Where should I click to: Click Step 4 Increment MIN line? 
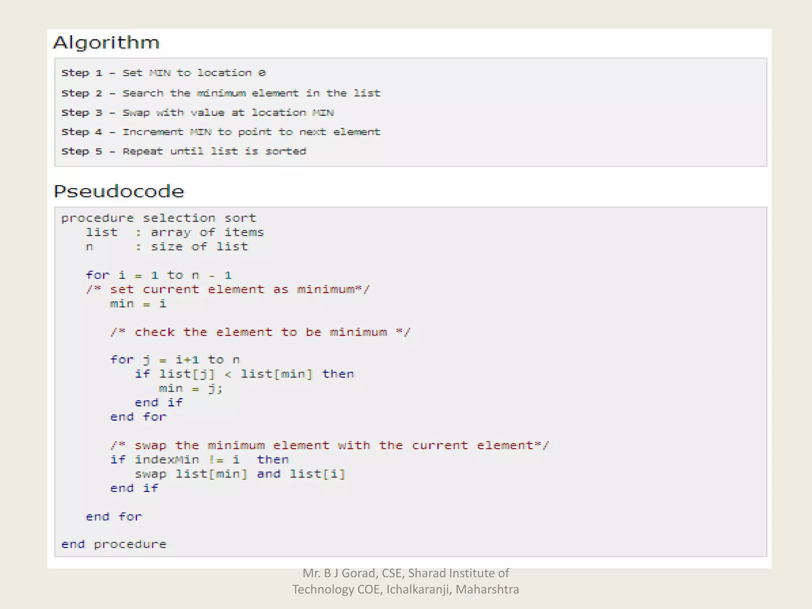pos(220,132)
